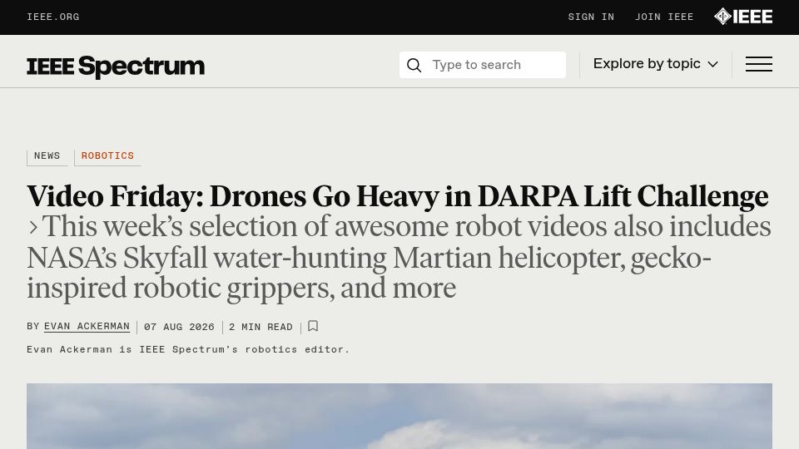Click the IEEE diamond logo at top right
Screen dimensions: 799x449
pos(743,17)
